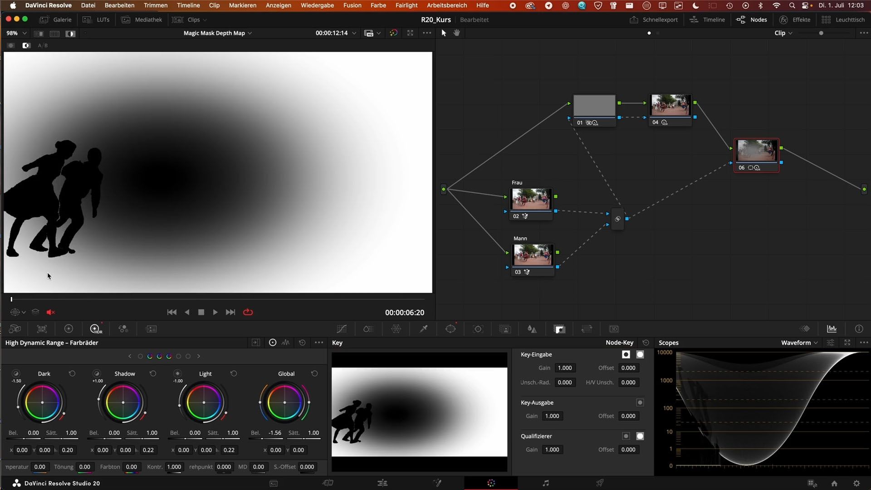Viewport: 871px width, 490px height.
Task: Switch to the RGB Mixer palette
Action: click(123, 329)
